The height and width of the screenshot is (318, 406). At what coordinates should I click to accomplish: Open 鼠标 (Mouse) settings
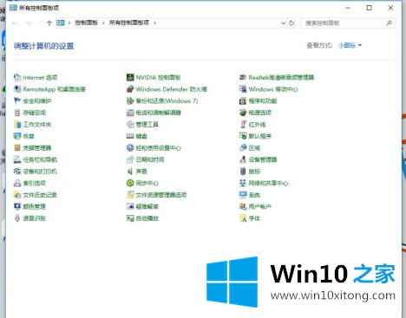click(250, 172)
